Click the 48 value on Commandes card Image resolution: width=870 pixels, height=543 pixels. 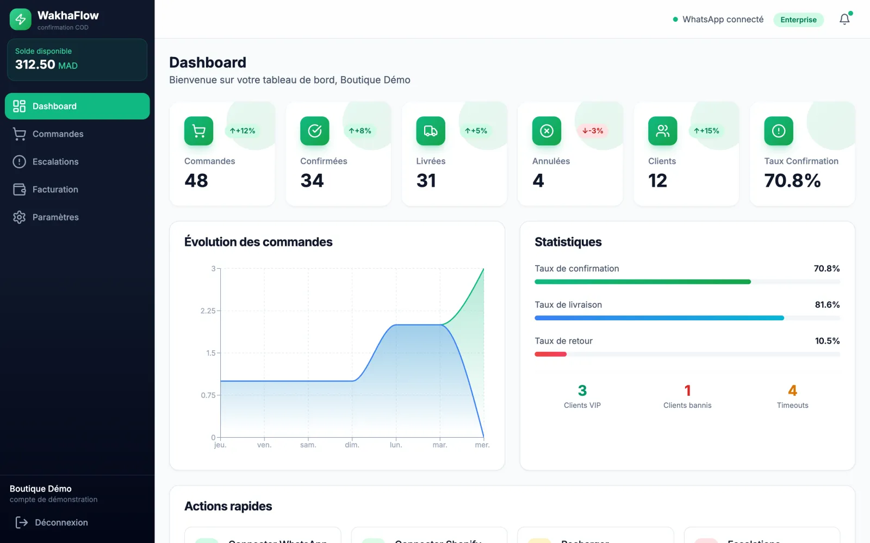196,181
